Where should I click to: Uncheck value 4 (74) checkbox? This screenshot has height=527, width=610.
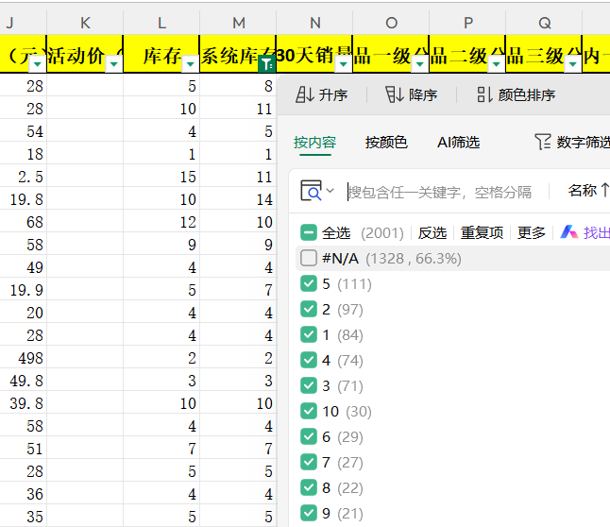(309, 360)
